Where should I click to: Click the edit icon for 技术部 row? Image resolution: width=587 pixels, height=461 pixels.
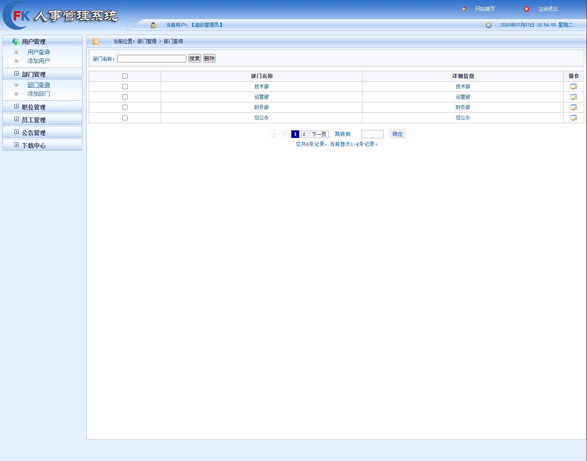(573, 87)
